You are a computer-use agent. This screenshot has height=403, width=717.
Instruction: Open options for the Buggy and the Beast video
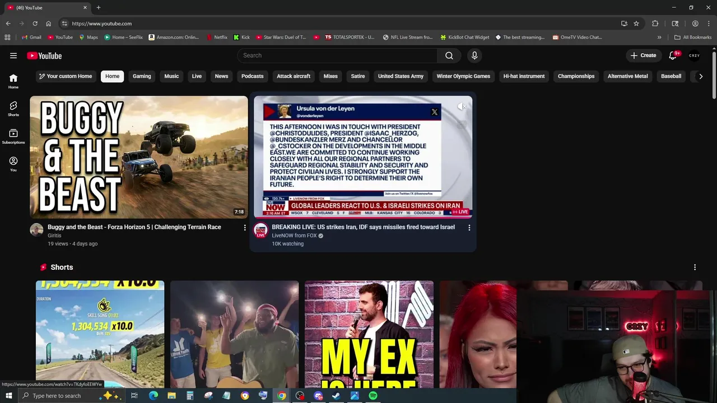245,228
